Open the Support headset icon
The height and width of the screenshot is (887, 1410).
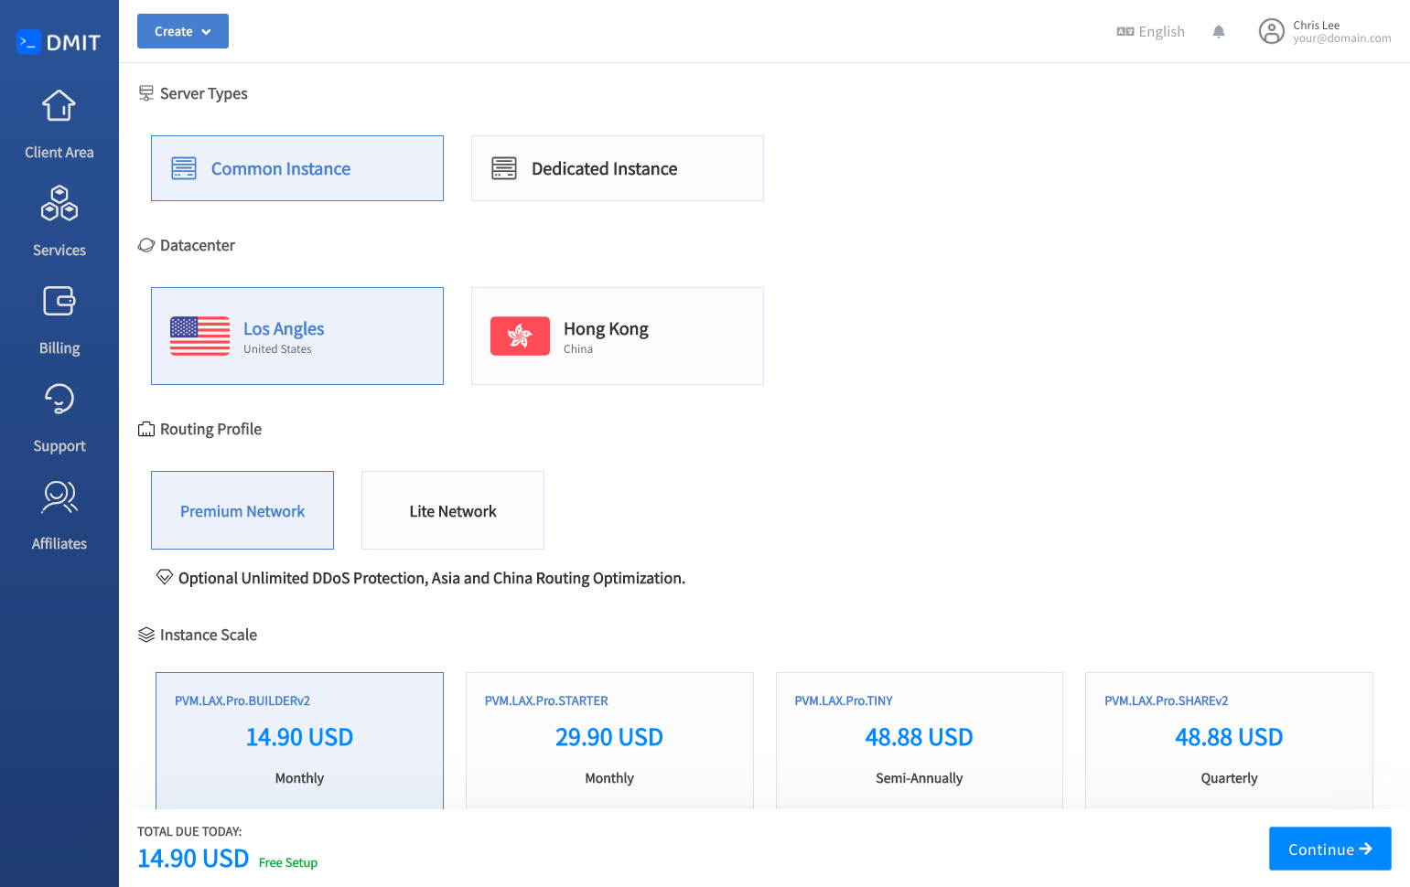[59, 400]
